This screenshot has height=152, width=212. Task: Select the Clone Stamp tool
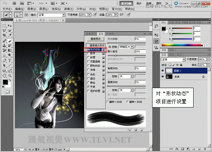[x=4, y=46]
